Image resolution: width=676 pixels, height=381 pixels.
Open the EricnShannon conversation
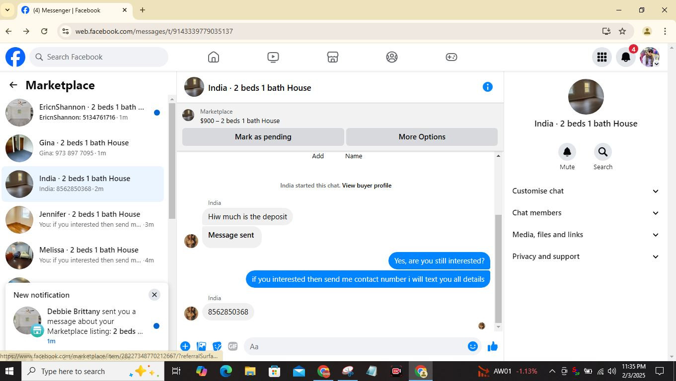coord(83,113)
